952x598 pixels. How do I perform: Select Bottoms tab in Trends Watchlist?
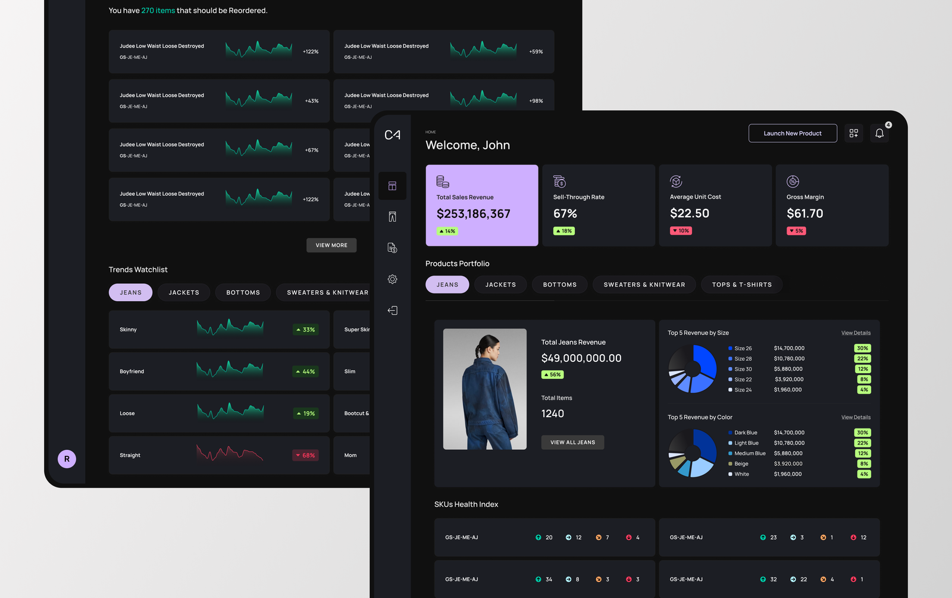tap(243, 293)
